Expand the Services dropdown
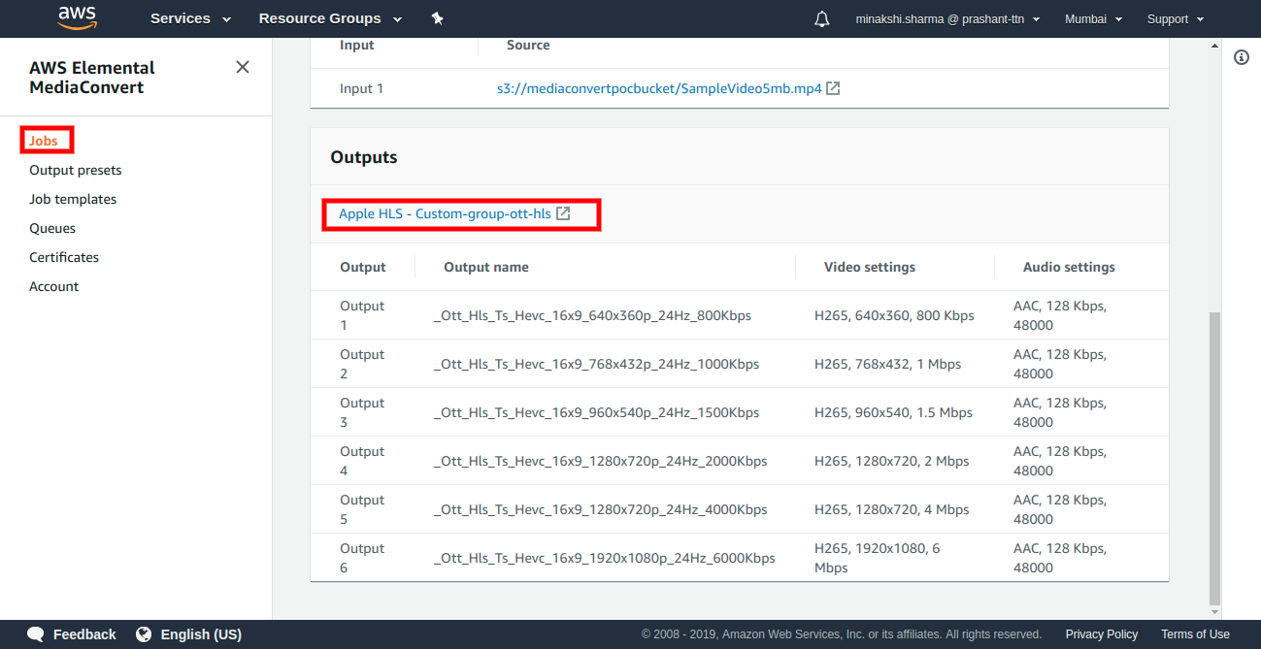Image resolution: width=1261 pixels, height=649 pixels. (190, 18)
